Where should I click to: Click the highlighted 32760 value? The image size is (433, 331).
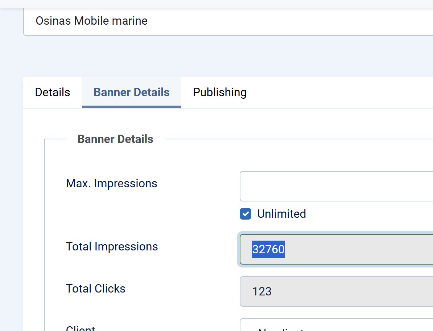click(268, 249)
